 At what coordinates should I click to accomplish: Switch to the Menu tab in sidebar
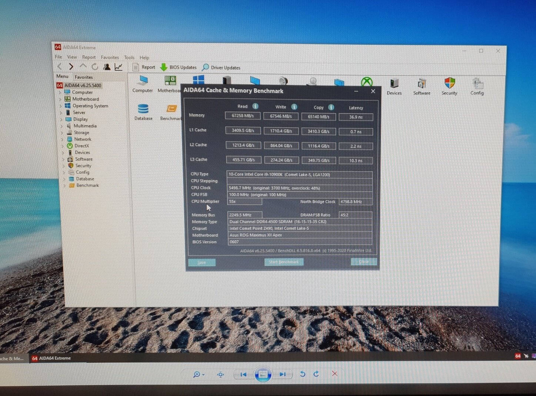62,76
